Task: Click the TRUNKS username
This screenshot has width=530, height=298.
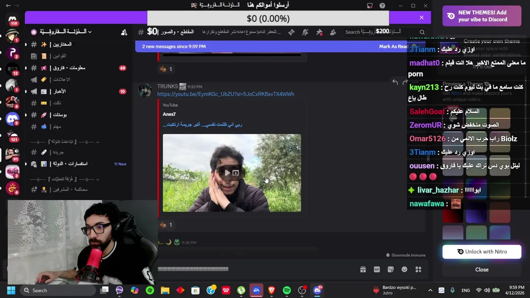Action: click(167, 87)
